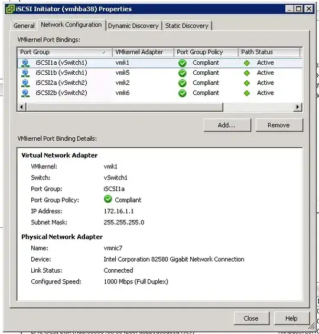Click the Active diamond icon in iSCSI1a row
This screenshot has width=319, height=334.
(247, 63)
